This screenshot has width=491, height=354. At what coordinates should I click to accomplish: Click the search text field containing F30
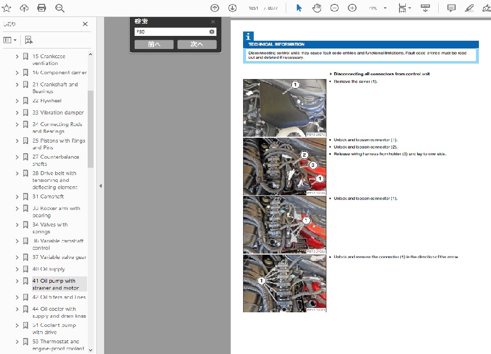[172, 32]
